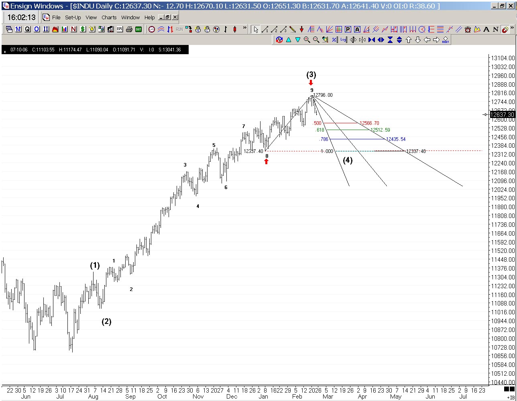
Task: Select the N note tool
Action: 496,29
